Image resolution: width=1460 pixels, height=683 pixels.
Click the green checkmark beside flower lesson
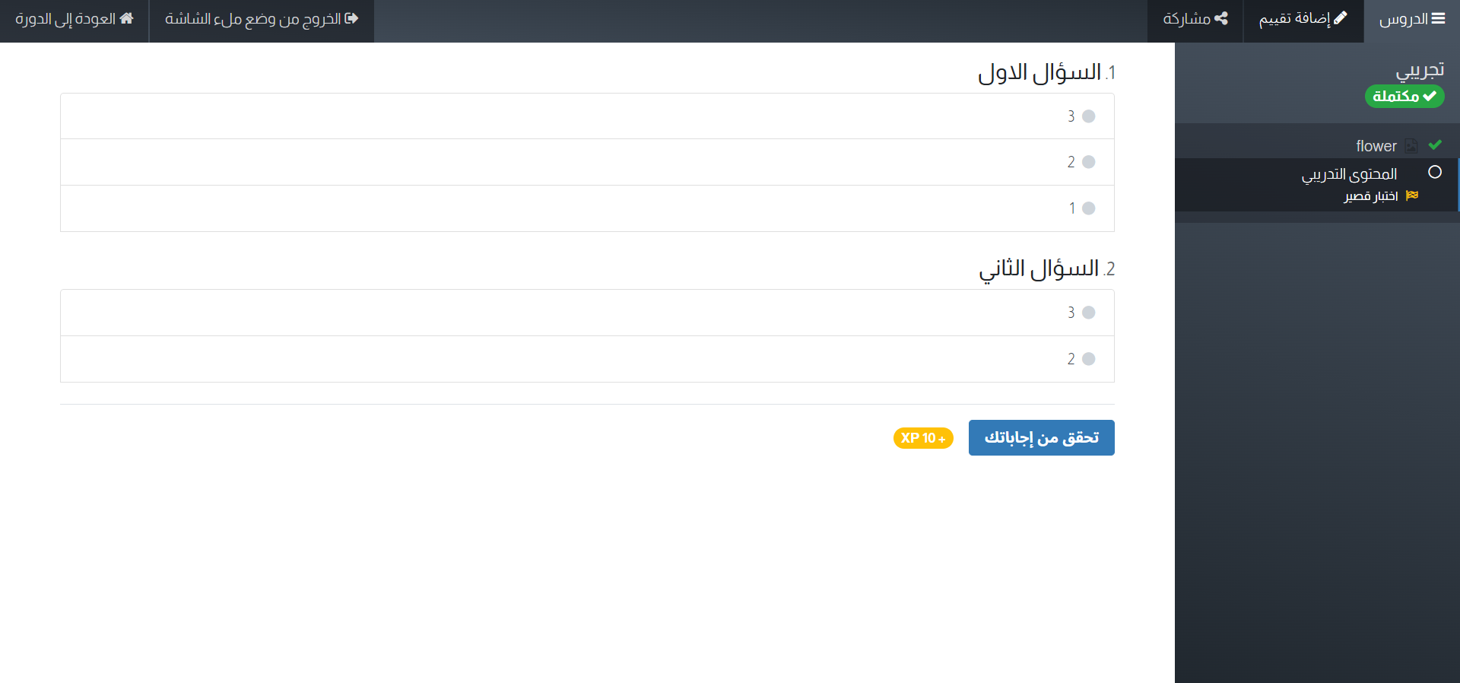pyautogui.click(x=1435, y=145)
